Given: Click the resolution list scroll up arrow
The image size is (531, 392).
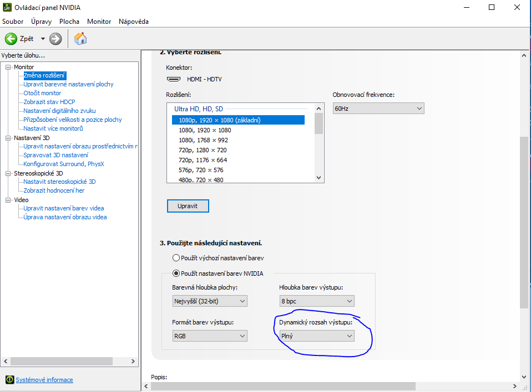Looking at the screenshot, I should click(318, 109).
